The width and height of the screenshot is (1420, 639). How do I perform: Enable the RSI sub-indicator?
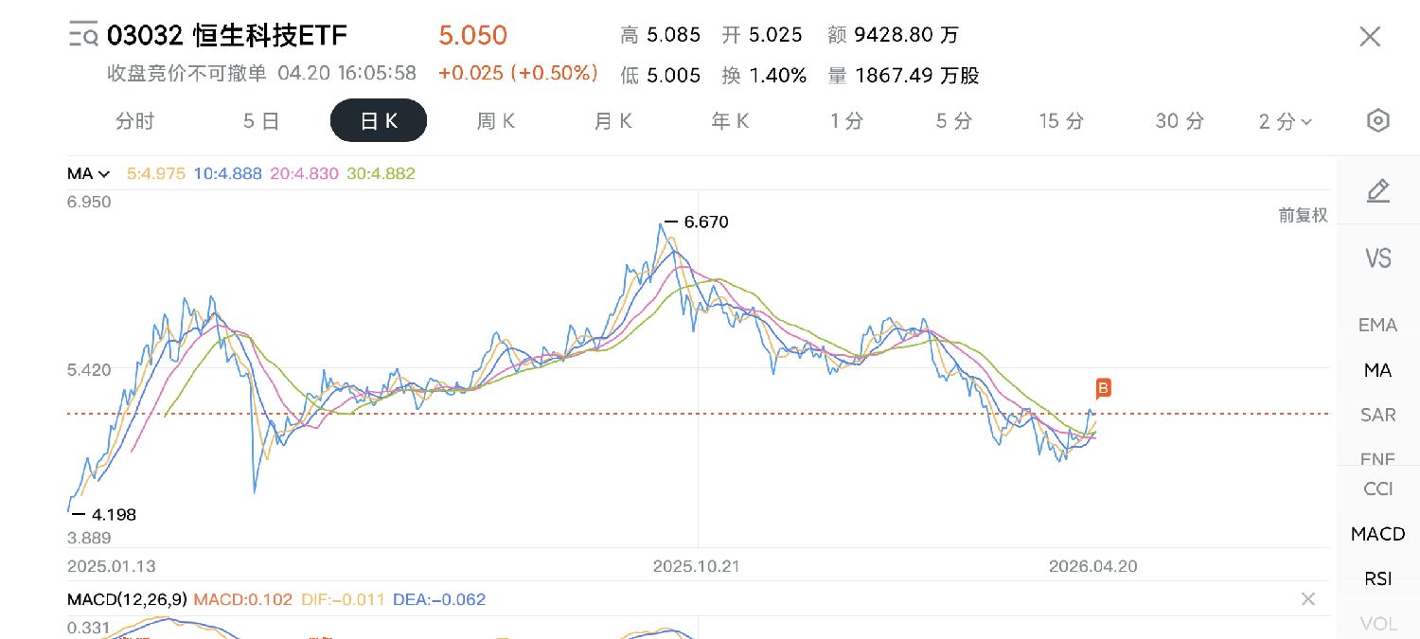click(1377, 578)
